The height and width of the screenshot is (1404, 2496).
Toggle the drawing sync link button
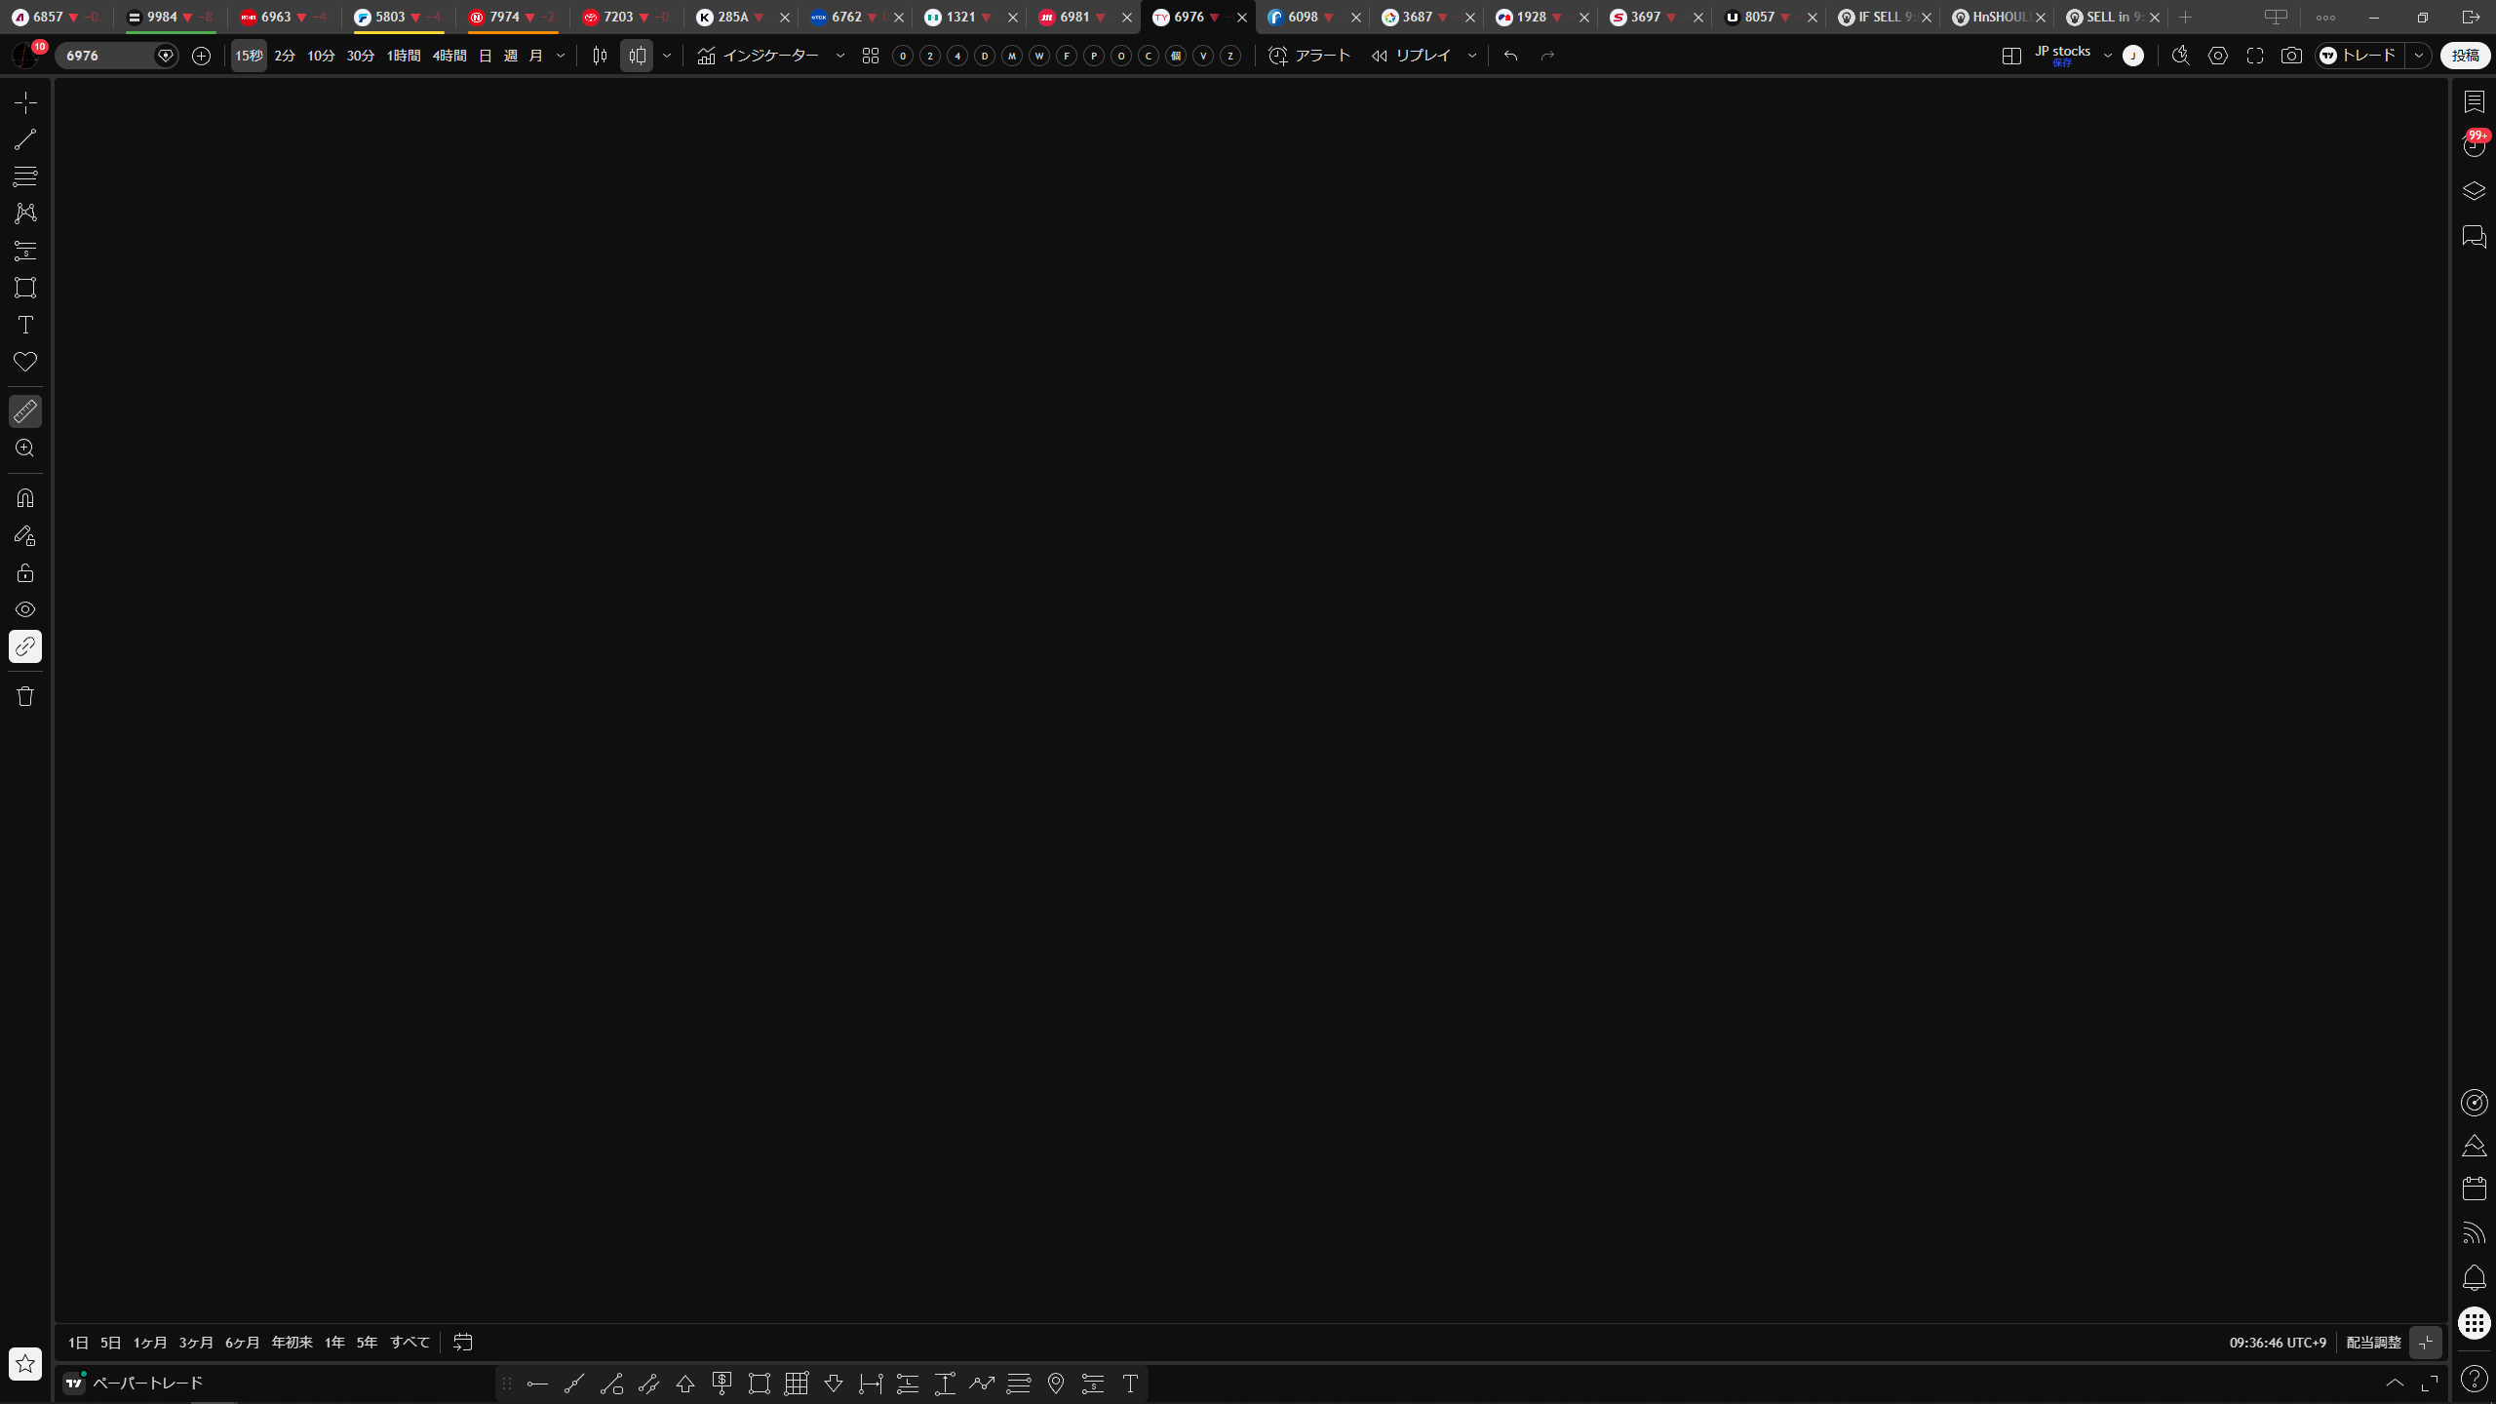(25, 646)
